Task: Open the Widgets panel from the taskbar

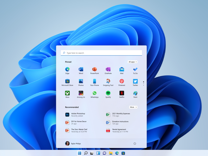Action: pyautogui.click(x=98, y=153)
